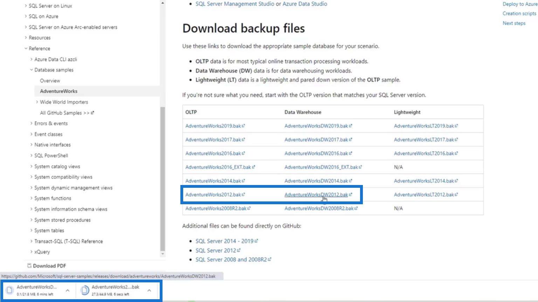
Task: Expand Event classes node
Action: click(x=31, y=134)
